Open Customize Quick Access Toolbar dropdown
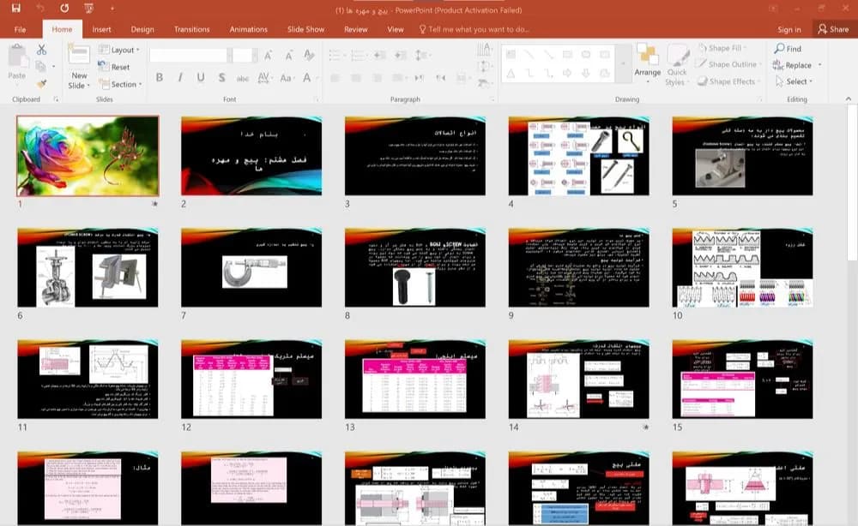Viewport: 858px width, 526px height. tap(112, 9)
